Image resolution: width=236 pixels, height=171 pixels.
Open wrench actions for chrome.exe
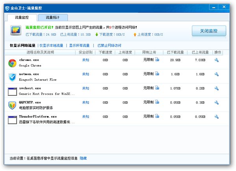217,60
